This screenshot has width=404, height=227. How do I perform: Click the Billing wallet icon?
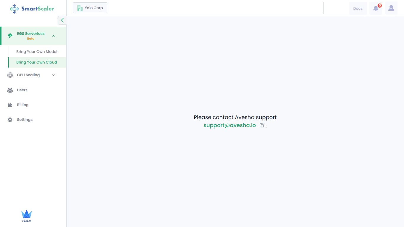click(10, 105)
